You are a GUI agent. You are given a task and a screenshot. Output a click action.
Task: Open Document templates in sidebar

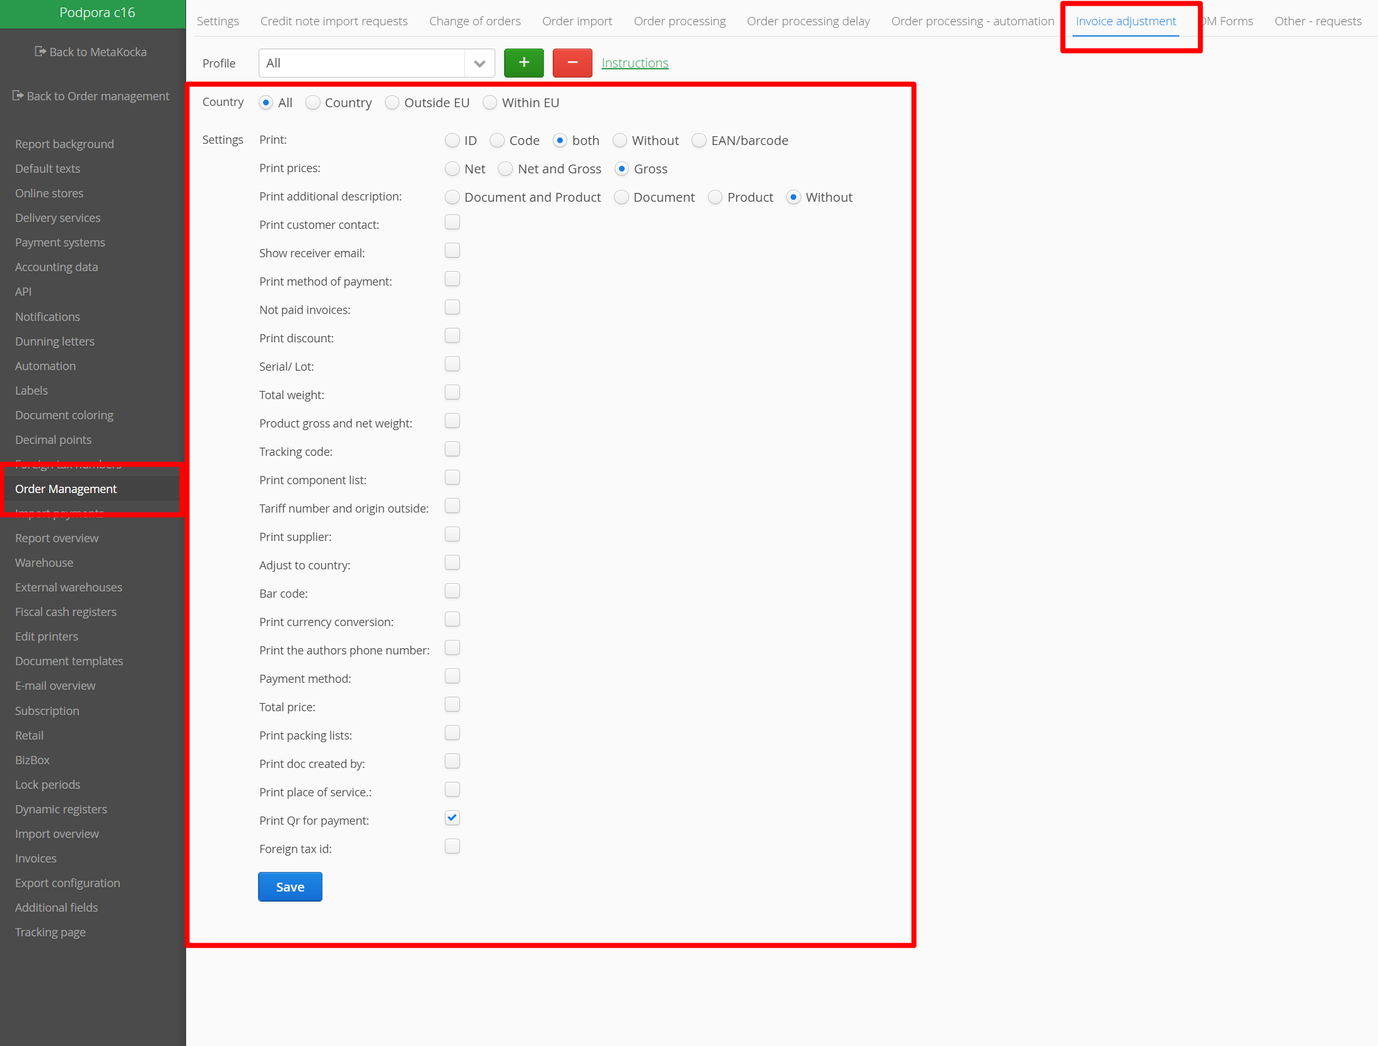pyautogui.click(x=69, y=661)
